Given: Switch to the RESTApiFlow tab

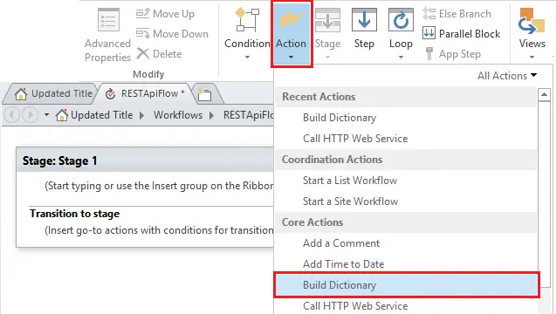Looking at the screenshot, I should click(146, 94).
